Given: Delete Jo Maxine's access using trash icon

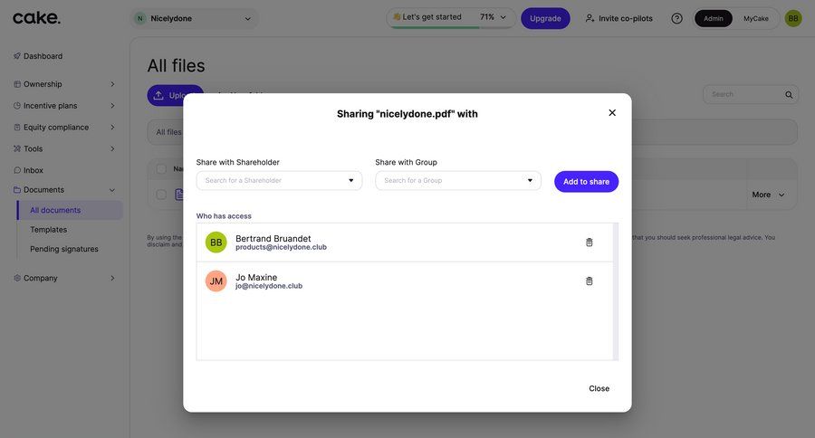Looking at the screenshot, I should [590, 281].
